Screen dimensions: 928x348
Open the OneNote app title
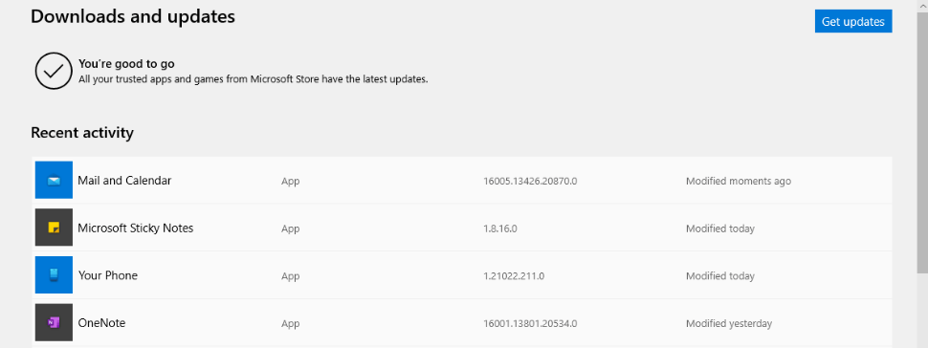click(x=101, y=323)
